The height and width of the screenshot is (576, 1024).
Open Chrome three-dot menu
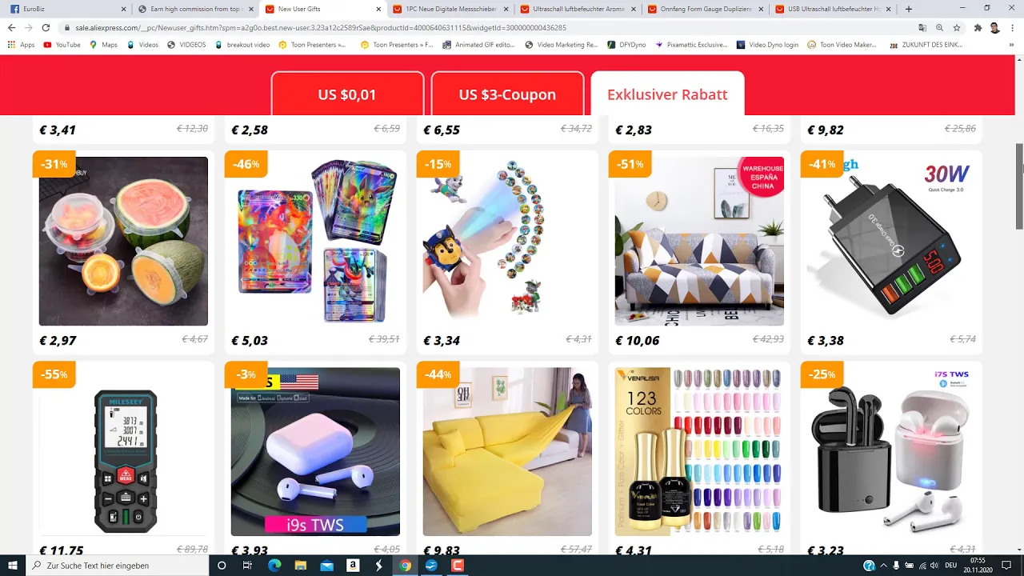point(1012,27)
